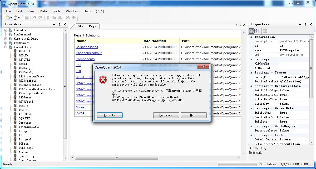Viewport: 316px width, 169px height.
Task: Select the Start Page tab
Action: 87,26
